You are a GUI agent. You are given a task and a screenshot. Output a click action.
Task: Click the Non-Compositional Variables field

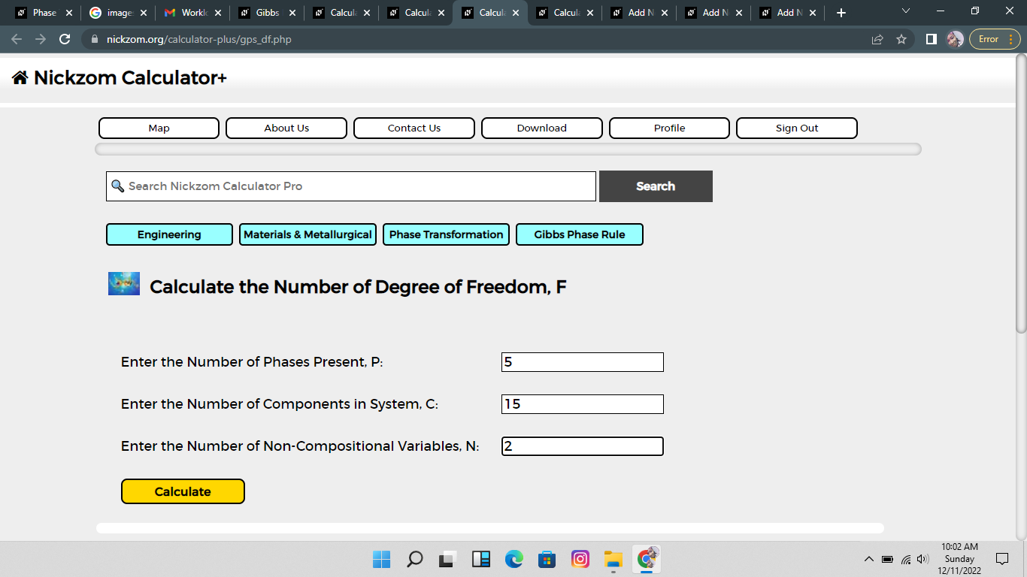point(583,446)
